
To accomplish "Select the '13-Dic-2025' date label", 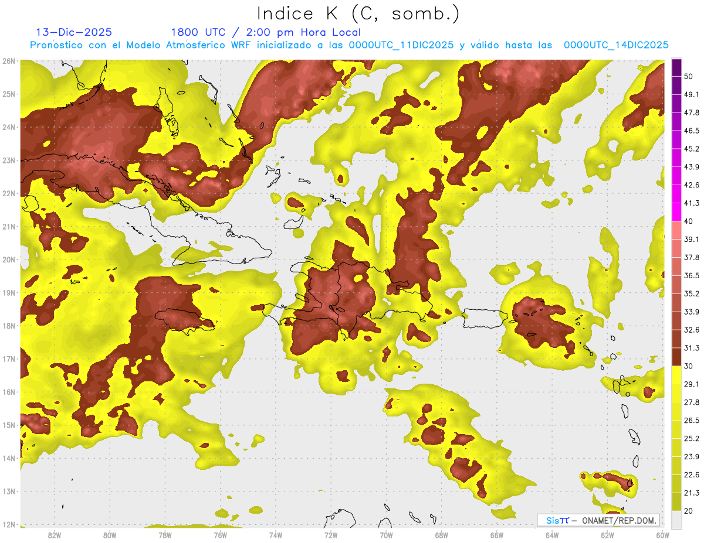I will coord(74,32).
